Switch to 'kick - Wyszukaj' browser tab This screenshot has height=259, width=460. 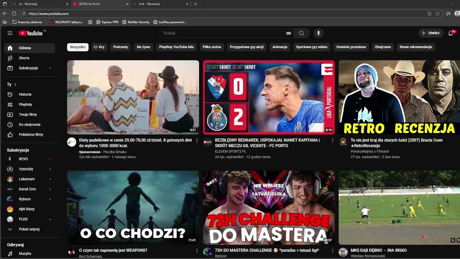[x=161, y=4]
